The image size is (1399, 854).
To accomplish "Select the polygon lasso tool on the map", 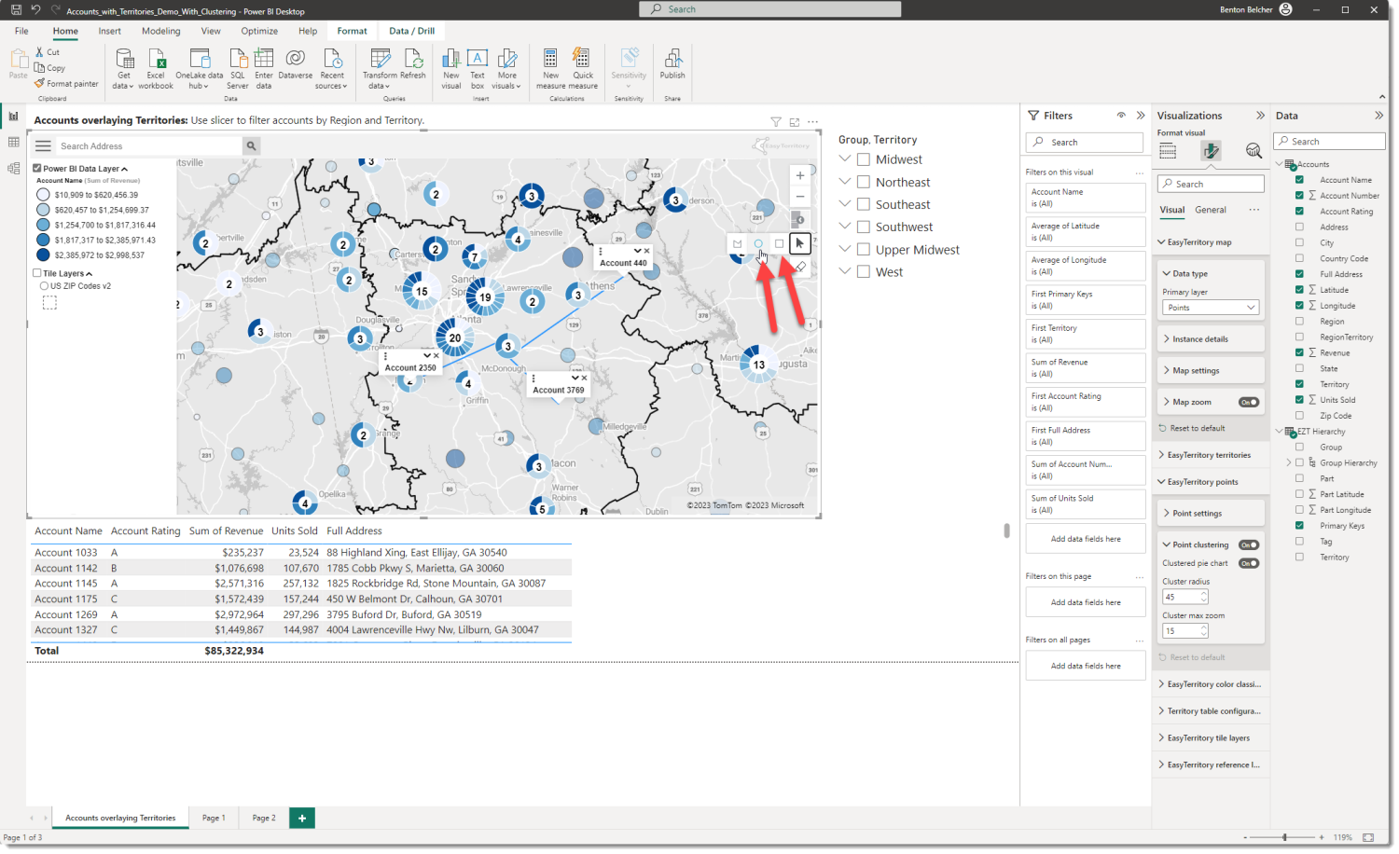I will click(x=737, y=243).
